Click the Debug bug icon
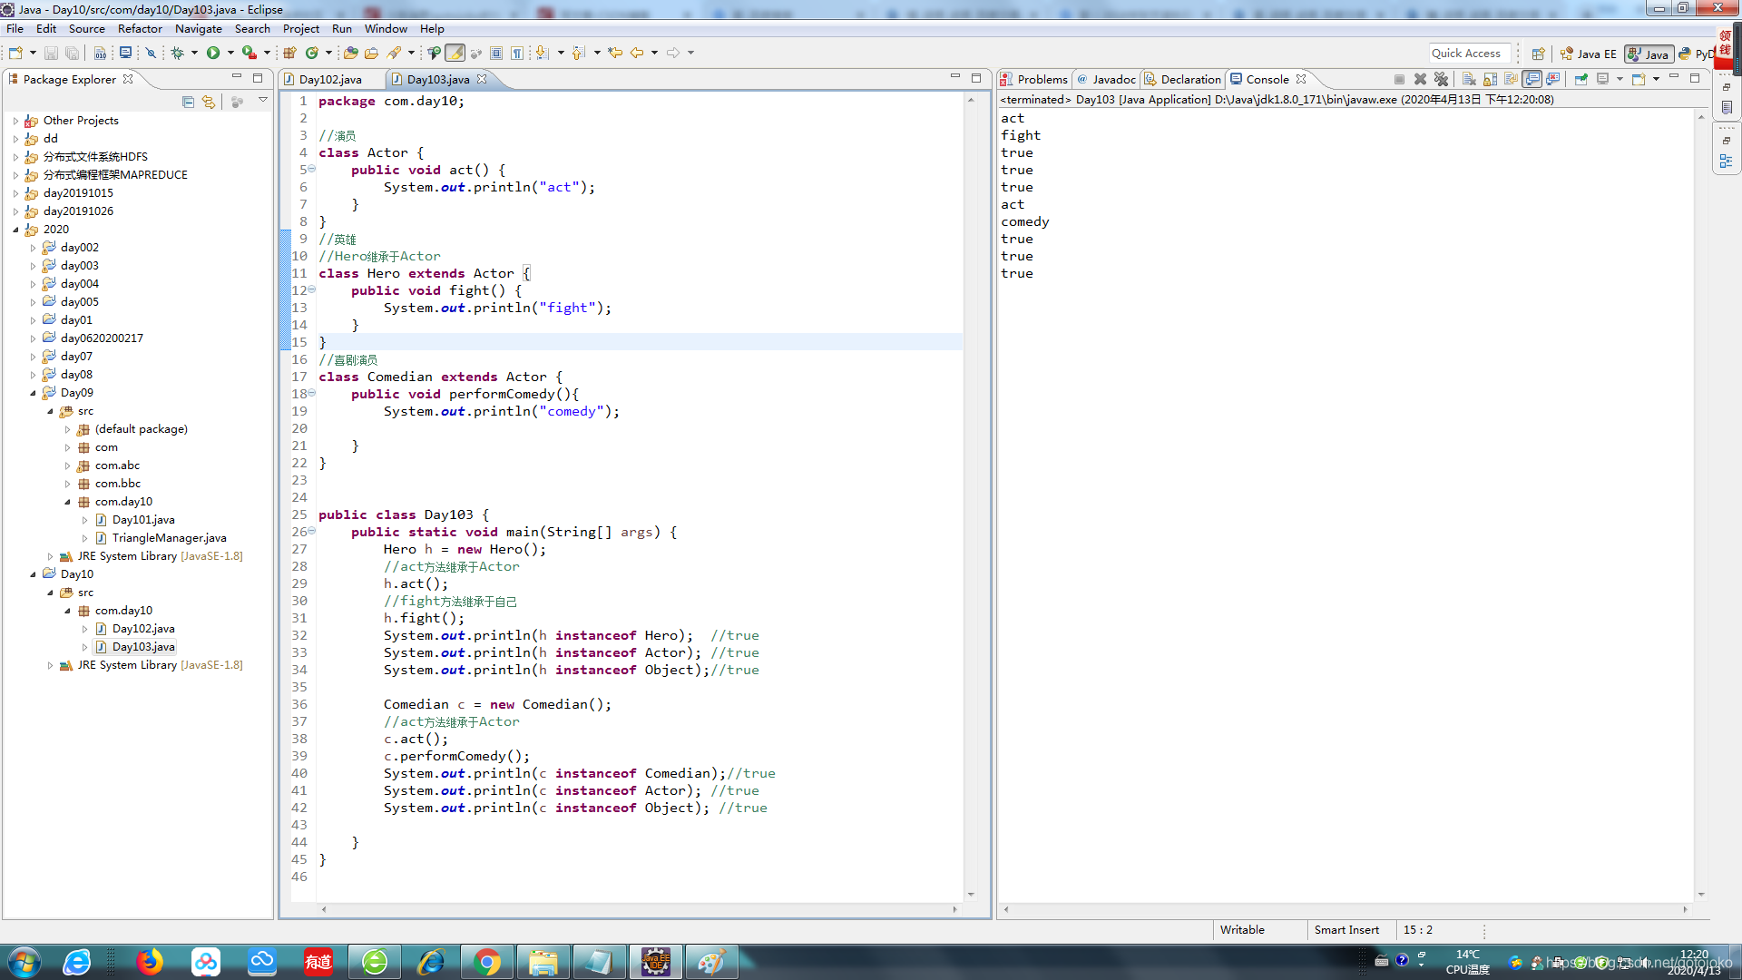The image size is (1742, 980). (178, 53)
